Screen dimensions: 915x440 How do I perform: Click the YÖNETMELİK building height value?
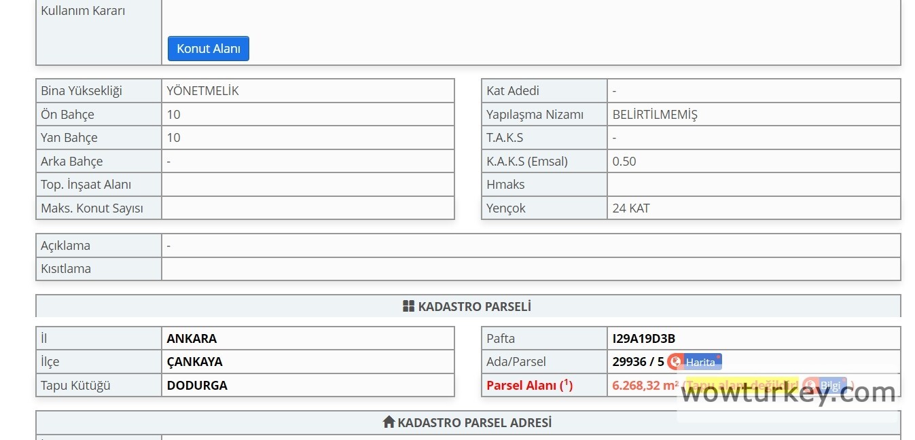pos(202,91)
